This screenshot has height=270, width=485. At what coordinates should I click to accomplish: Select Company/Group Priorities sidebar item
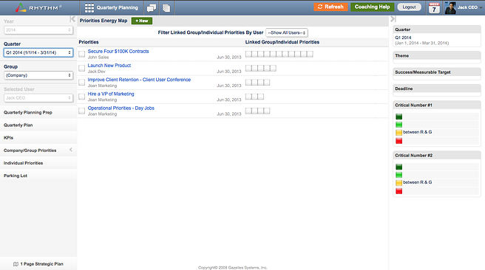click(38, 150)
